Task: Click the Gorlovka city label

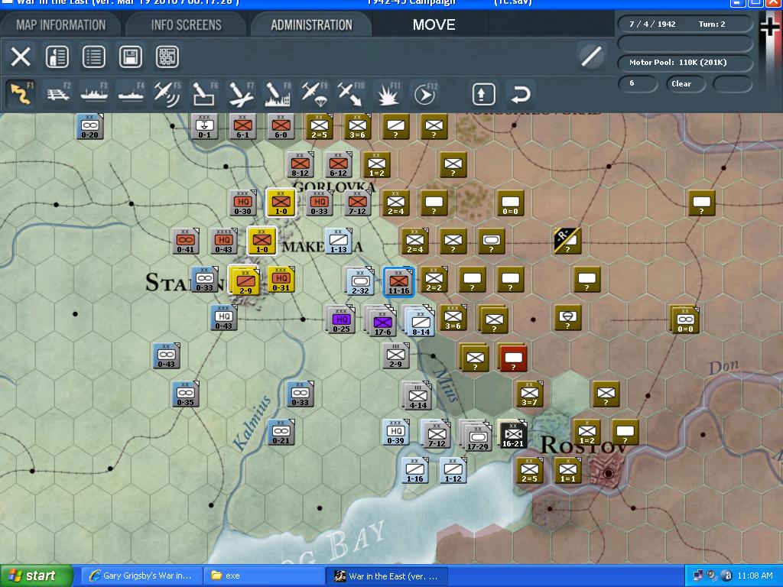Action: click(334, 186)
